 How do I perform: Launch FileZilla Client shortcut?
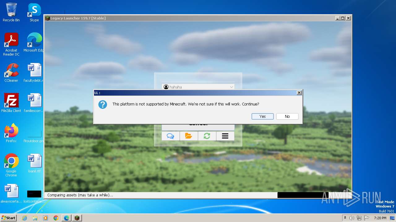click(x=11, y=103)
